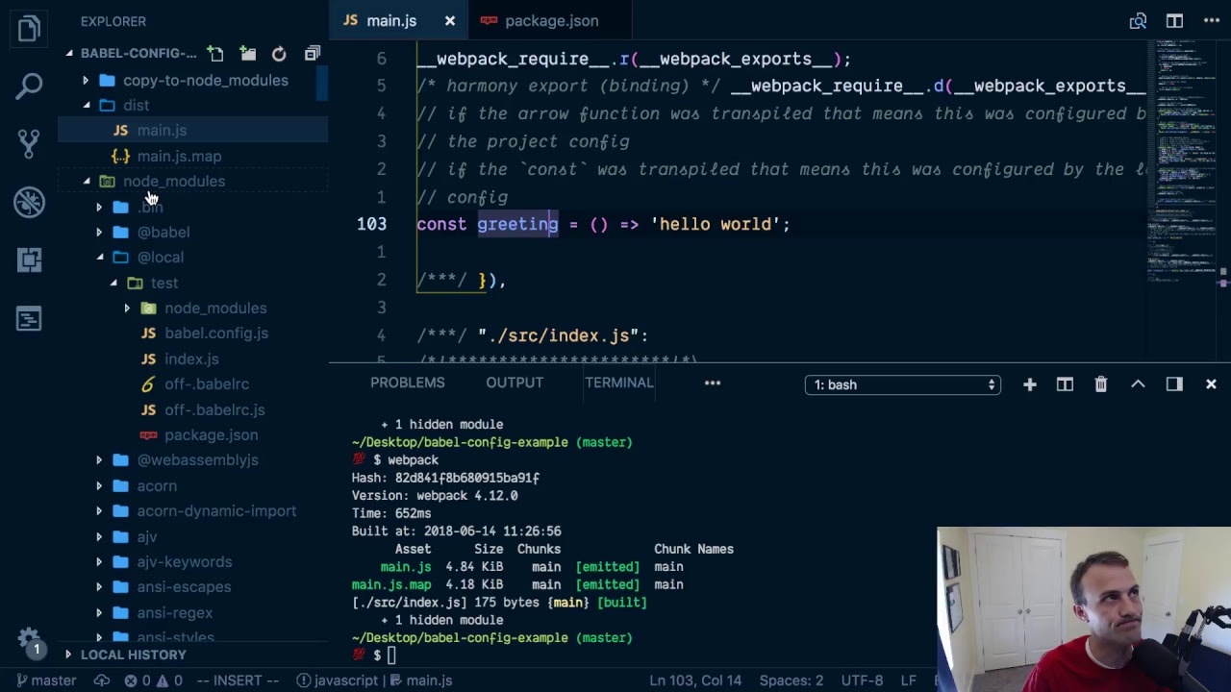Place the cursor on the greeting variable
The image size is (1231, 692).
pos(517,224)
